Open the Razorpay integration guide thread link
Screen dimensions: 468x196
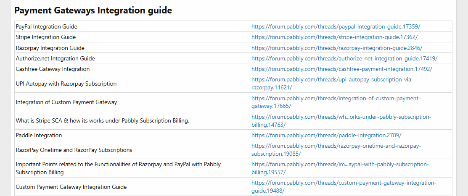[337, 48]
